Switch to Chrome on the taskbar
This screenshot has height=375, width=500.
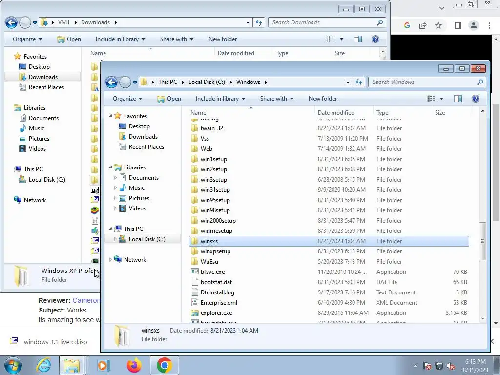pyautogui.click(x=164, y=365)
